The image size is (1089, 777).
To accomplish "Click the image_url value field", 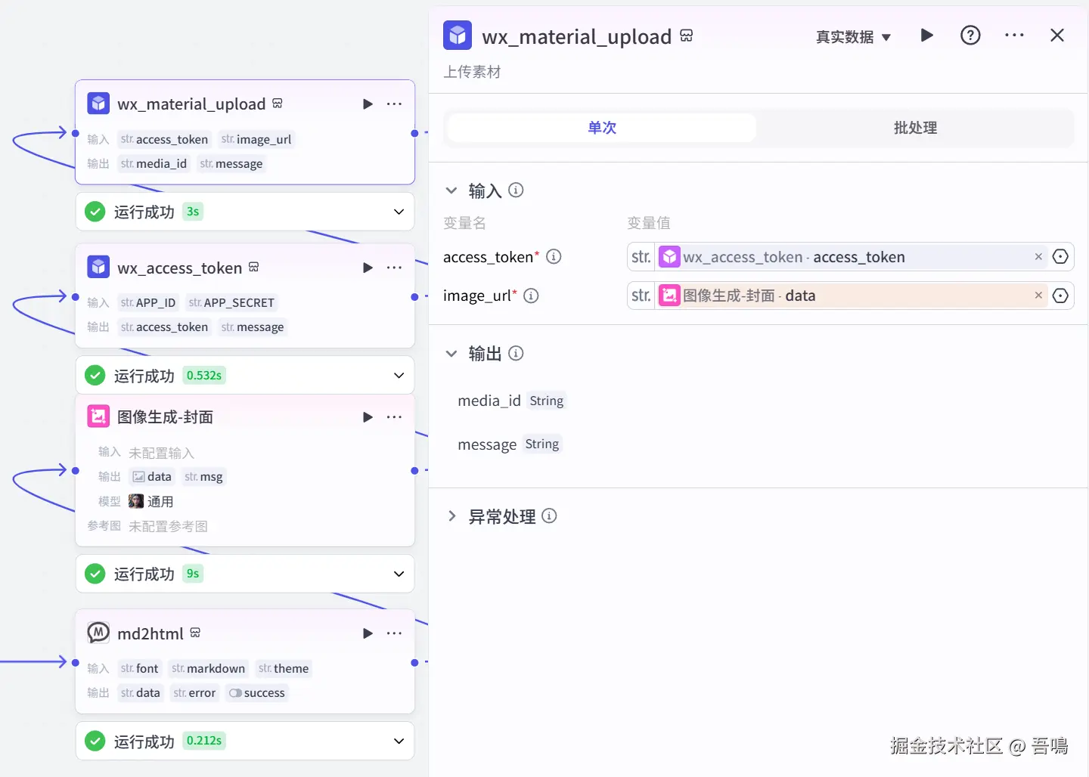I will point(850,296).
